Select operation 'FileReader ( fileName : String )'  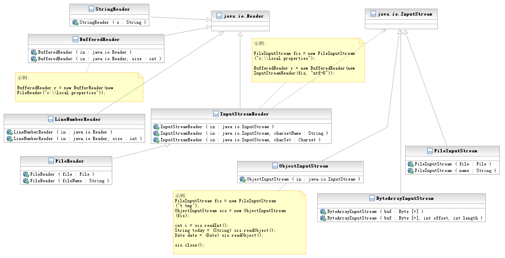(x=69, y=181)
